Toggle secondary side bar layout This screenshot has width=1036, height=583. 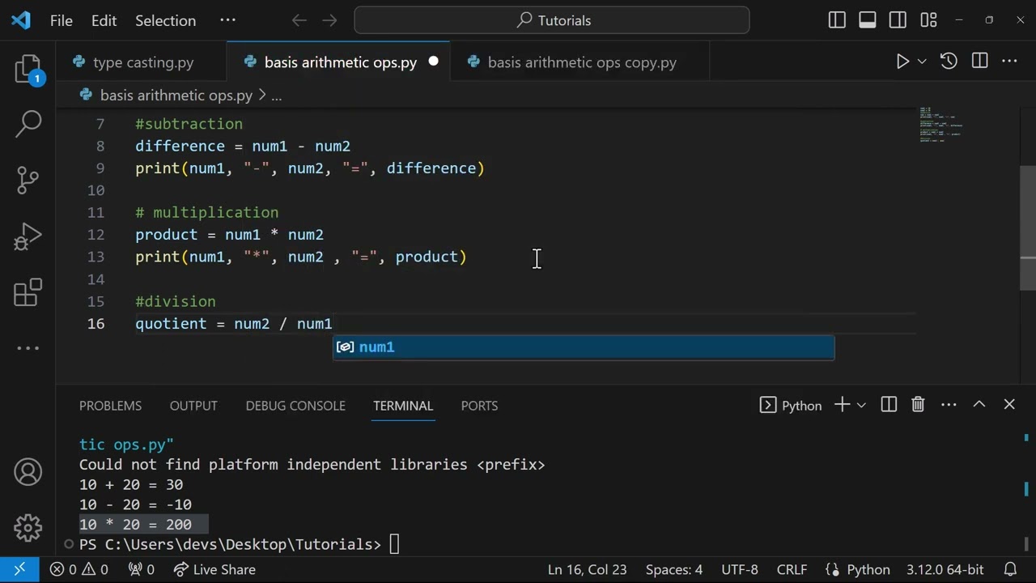(898, 20)
